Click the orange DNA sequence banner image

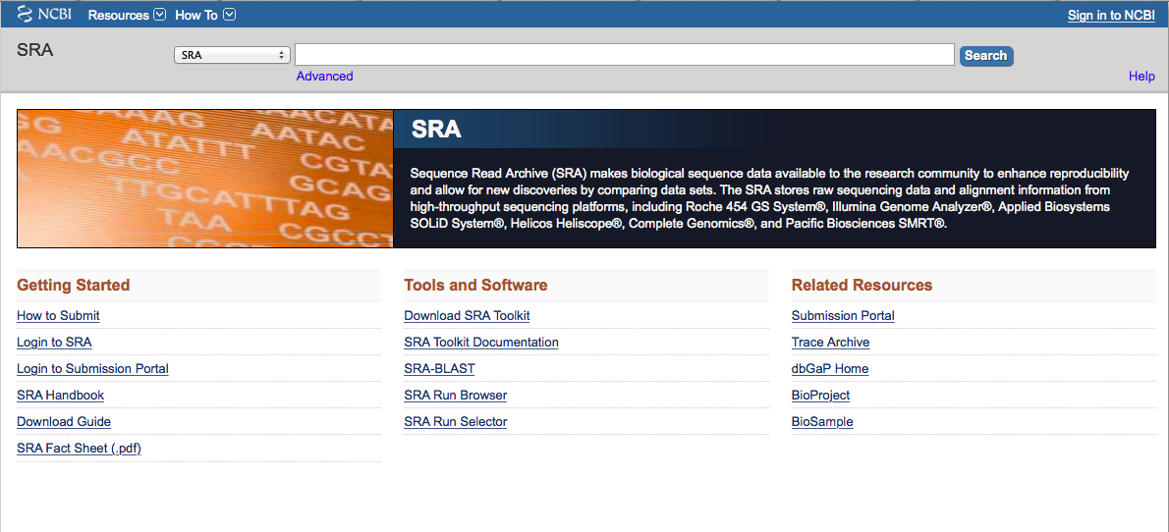[x=205, y=179]
